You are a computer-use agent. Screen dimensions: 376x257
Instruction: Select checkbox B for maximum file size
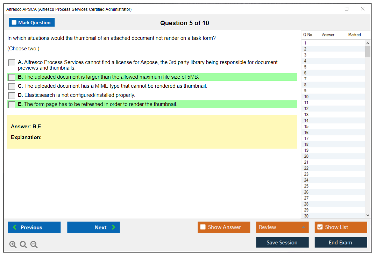pyautogui.click(x=12, y=77)
